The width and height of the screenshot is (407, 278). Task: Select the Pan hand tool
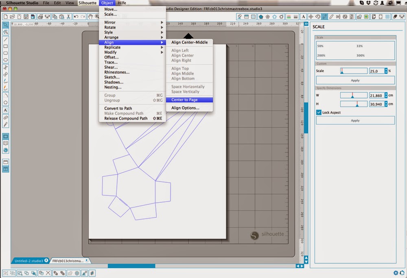point(90,17)
